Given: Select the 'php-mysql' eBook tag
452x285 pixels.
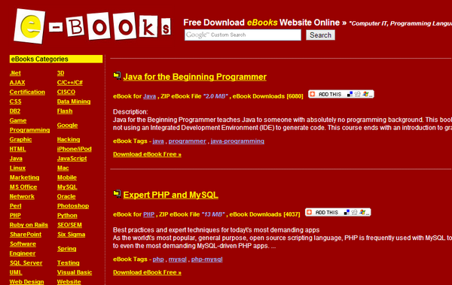Looking at the screenshot, I should 206,259.
